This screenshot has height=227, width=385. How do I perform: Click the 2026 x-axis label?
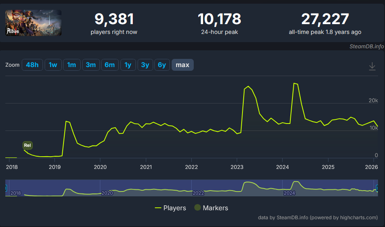[x=371, y=167]
